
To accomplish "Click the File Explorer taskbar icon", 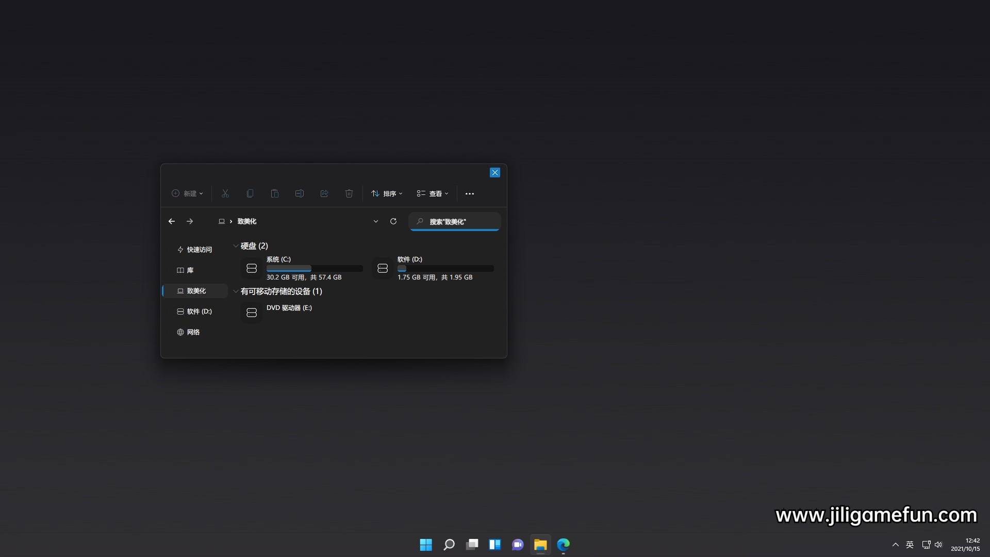I will tap(540, 545).
